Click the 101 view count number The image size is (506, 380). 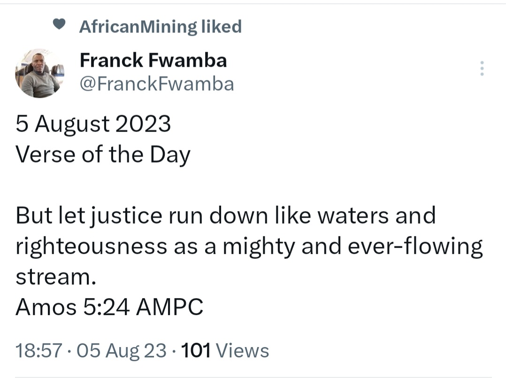coord(196,350)
